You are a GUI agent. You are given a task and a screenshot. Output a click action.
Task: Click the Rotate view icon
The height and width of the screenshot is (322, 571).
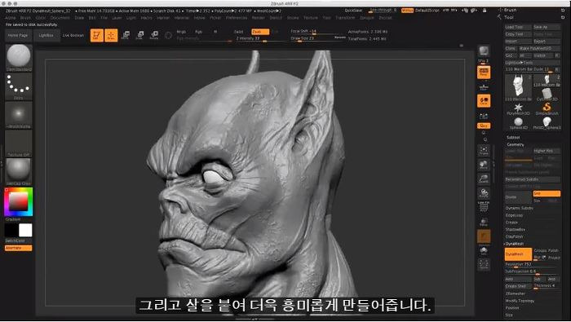point(484,193)
